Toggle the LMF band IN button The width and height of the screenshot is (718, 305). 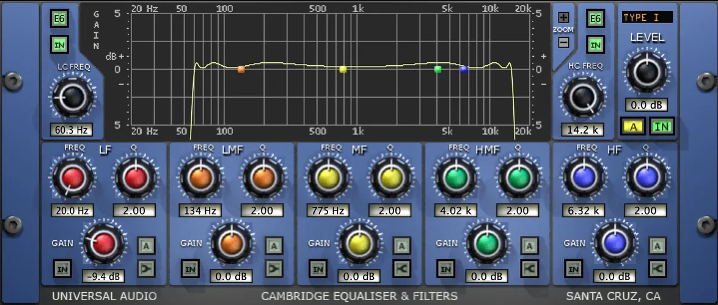(x=189, y=269)
